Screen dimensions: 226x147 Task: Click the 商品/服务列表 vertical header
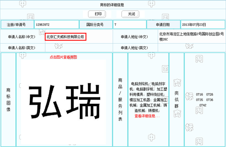point(120,100)
